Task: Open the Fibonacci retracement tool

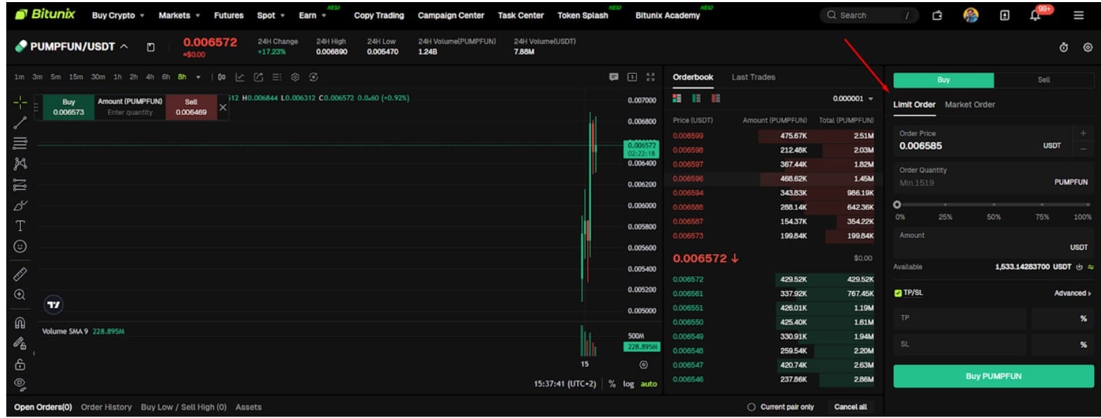Action: pyautogui.click(x=20, y=143)
